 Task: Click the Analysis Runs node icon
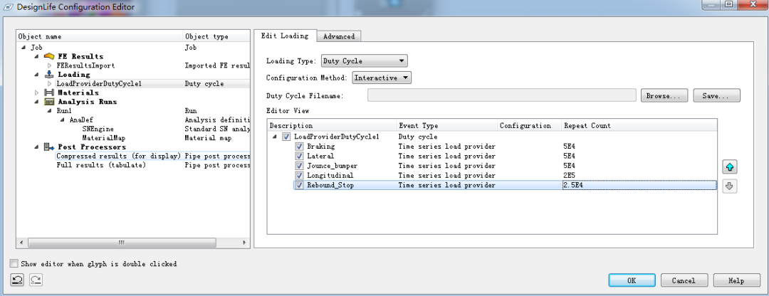click(48, 102)
